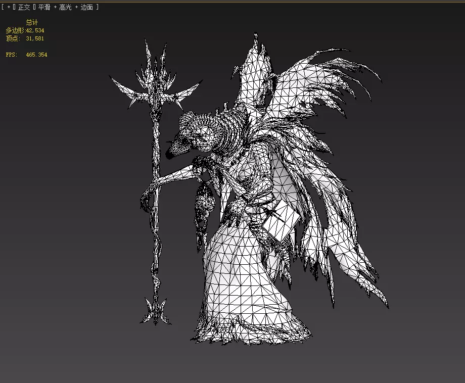
Task: Open the 平滑 + 高光 + 边面 shading menu
Action: click(66, 7)
